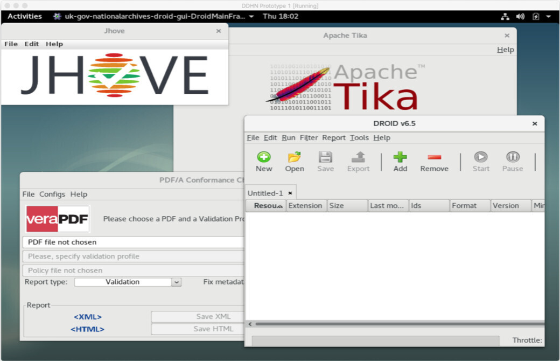560x361 pixels.
Task: Click the PDF file not chosen field
Action: pos(133,242)
